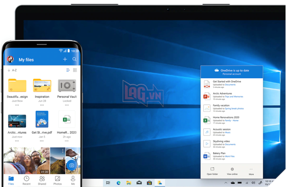Open Task View on the taskbar
This screenshot has width=286, height=187.
point(108,182)
